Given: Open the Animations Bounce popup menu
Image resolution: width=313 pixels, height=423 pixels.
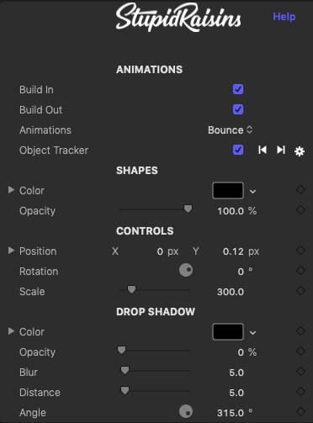Looking at the screenshot, I should pyautogui.click(x=231, y=130).
